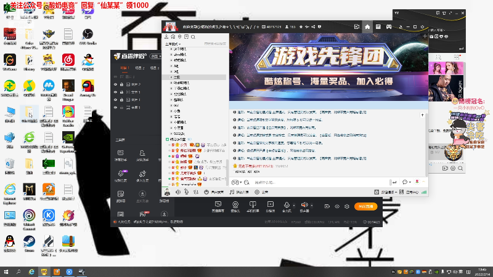Open the audience list tool icon in toolbox
Viewport: 493px width, 277px height.
tap(142, 153)
